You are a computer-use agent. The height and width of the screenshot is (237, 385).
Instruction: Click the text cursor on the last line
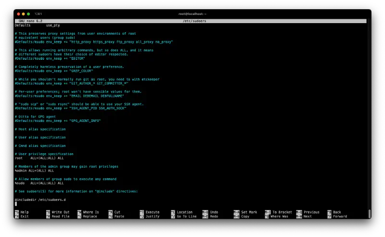pos(16,204)
